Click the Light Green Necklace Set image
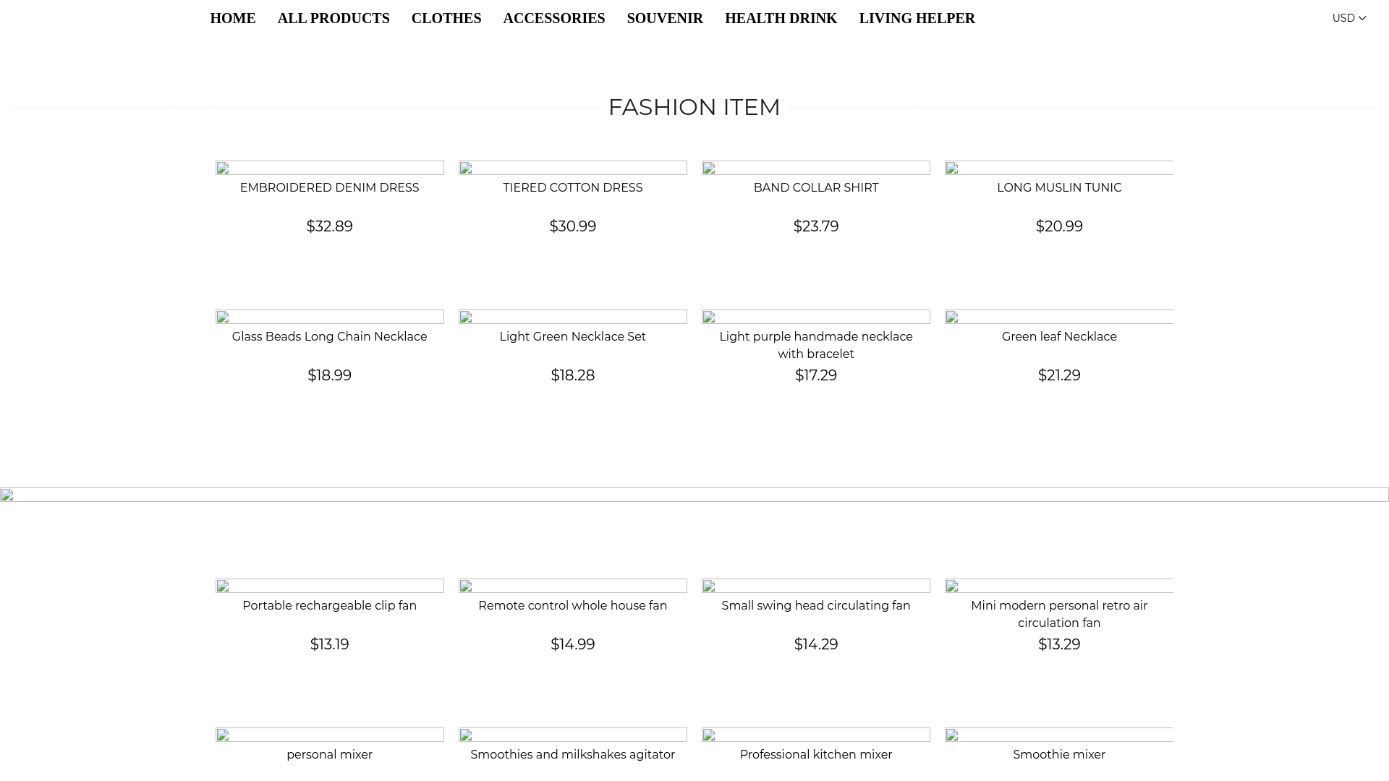 (572, 317)
